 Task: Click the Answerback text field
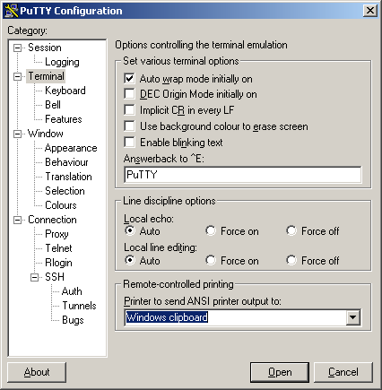tap(242, 175)
